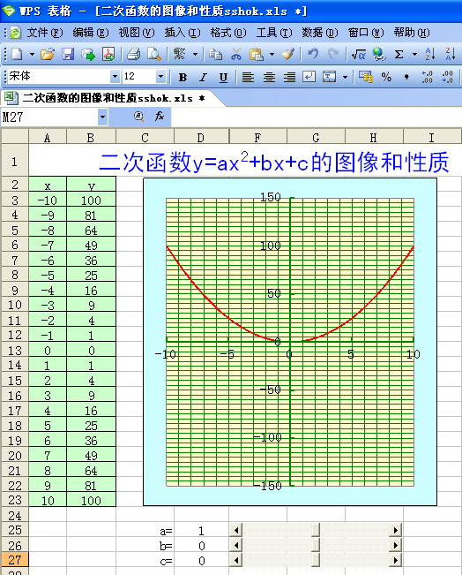Viewport: 462px width, 575px height.
Task: Open the Name Box dropdown arrow
Action: (102, 117)
